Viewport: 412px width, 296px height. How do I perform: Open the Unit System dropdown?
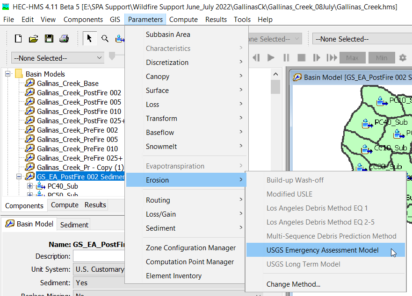coord(99,269)
